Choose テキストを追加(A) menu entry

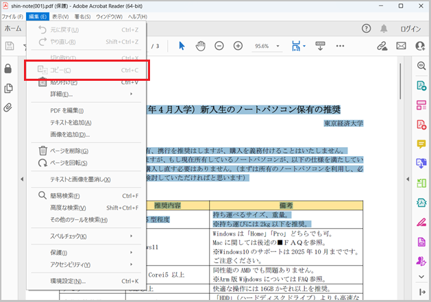click(86, 123)
